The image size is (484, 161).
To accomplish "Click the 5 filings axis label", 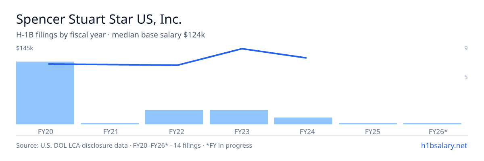I will 466,77.
